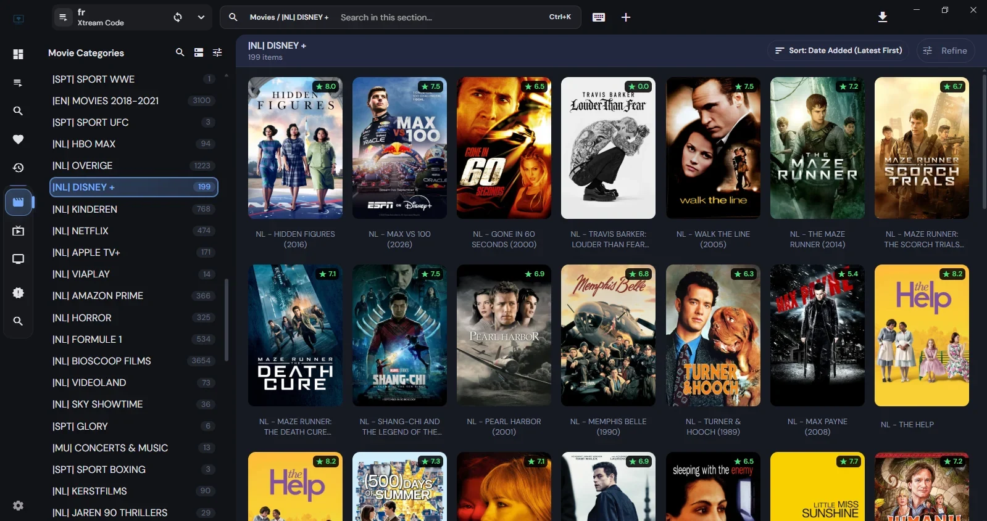Screen dimensions: 987x521
Task: Open downloads icon in title bar
Action: (883, 17)
